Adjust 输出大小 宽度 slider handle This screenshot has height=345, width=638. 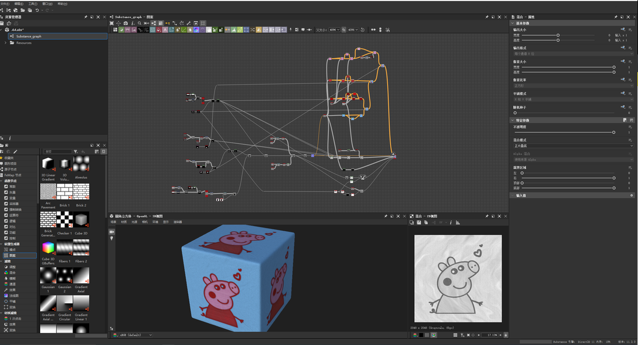[x=558, y=36]
